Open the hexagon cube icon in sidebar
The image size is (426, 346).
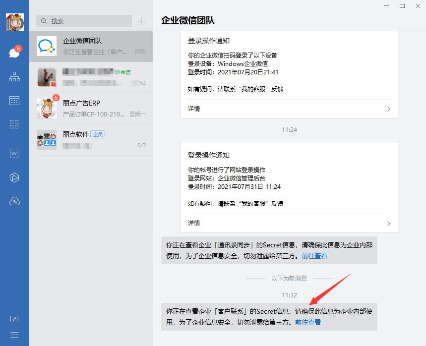coord(14,177)
